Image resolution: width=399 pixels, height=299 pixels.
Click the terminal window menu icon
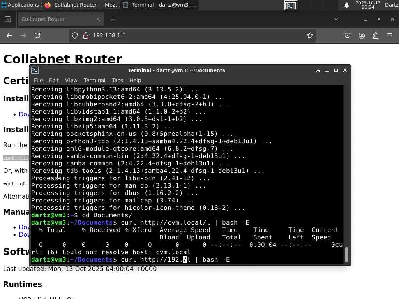click(x=35, y=70)
